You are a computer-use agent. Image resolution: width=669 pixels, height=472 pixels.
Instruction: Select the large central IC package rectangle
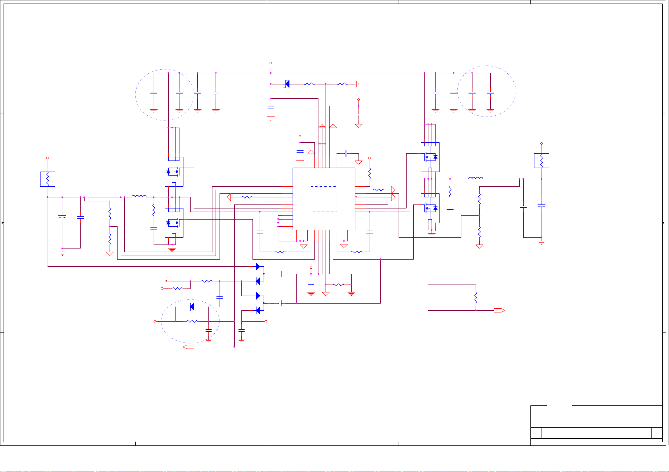324,199
